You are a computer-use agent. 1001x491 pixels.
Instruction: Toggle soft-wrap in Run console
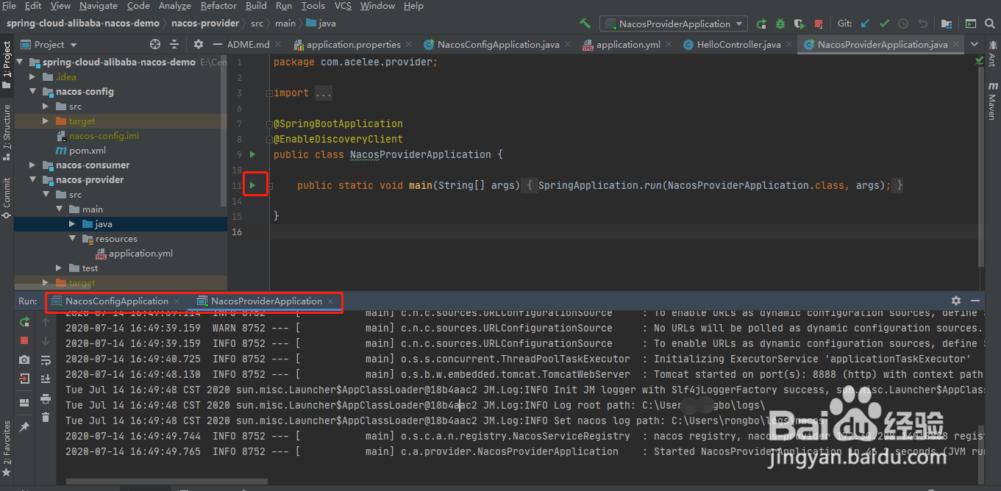coord(46,360)
